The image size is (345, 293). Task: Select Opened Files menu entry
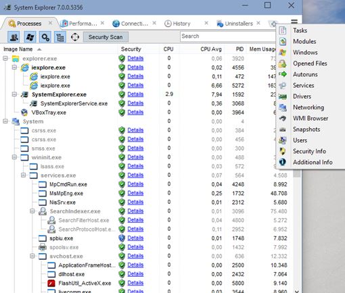pos(310,63)
